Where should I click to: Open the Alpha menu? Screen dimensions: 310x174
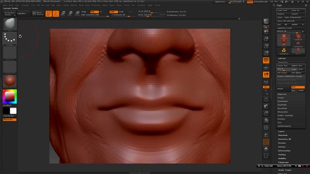pos(5,5)
